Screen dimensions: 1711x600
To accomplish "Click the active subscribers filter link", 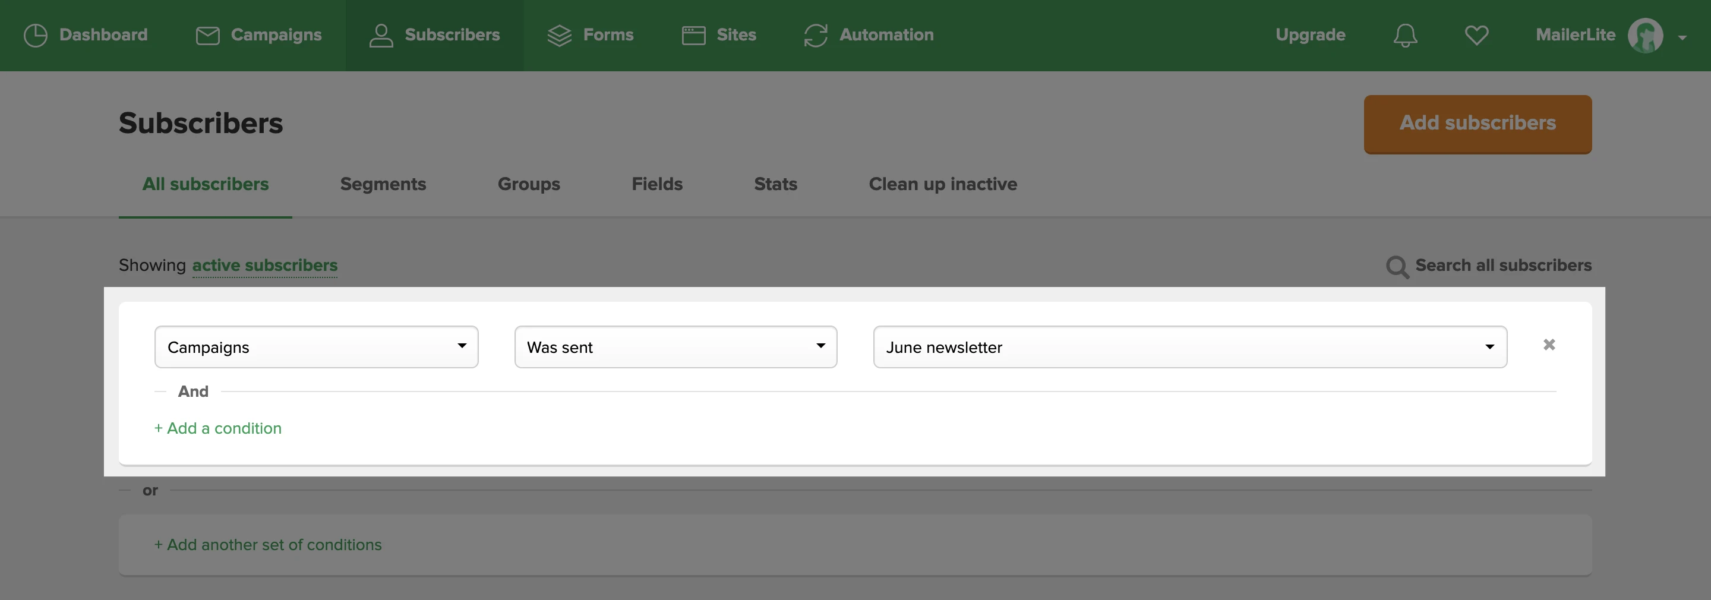I will (x=264, y=265).
